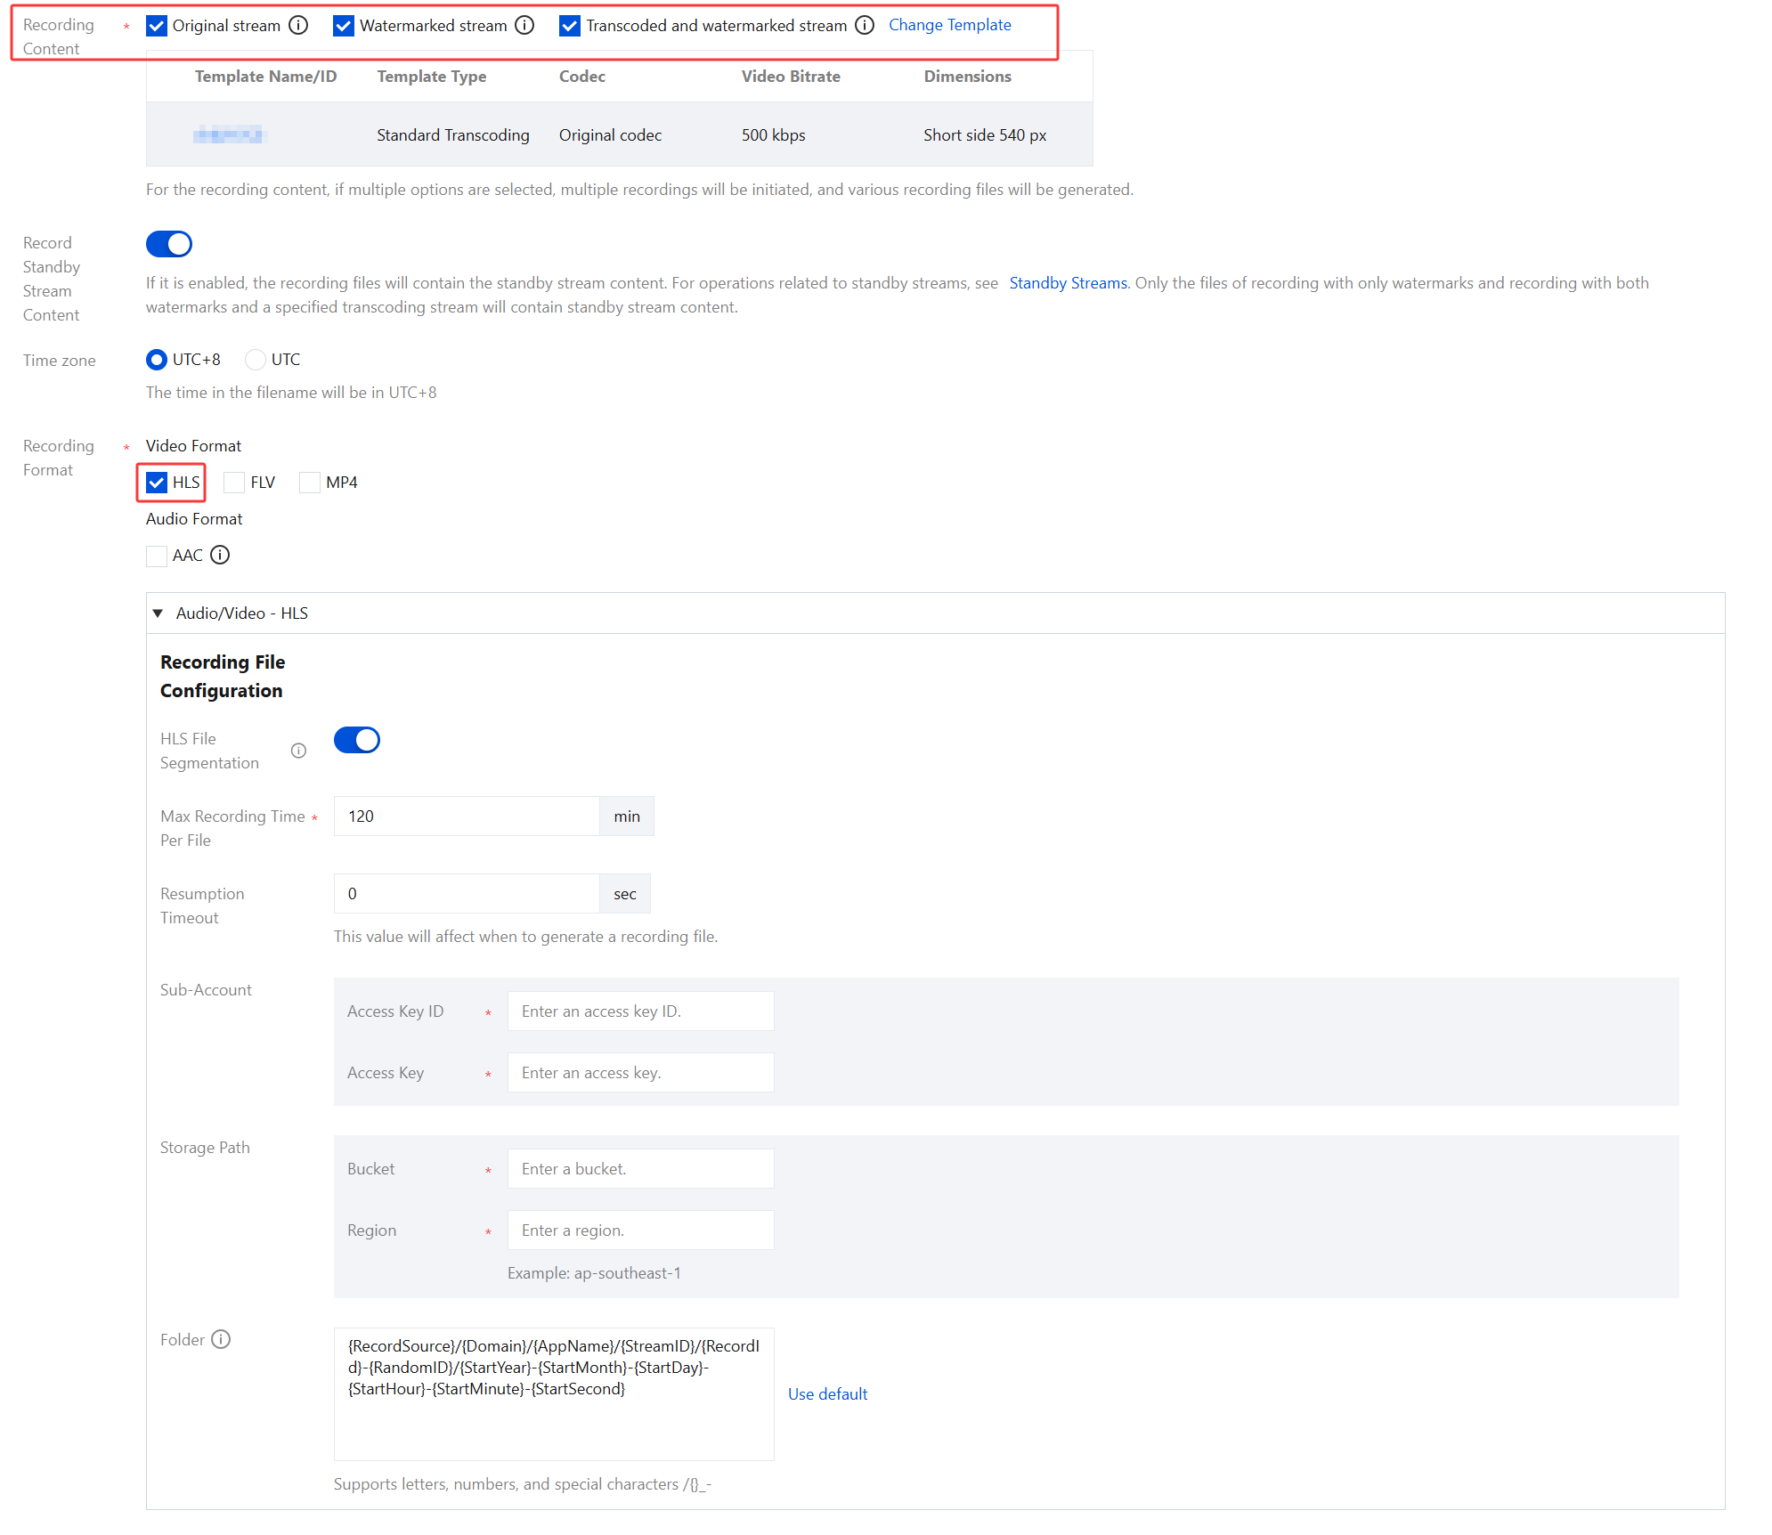Screen dimensions: 1772x1535
Task: Click info icon beside Original stream
Action: [x=299, y=25]
